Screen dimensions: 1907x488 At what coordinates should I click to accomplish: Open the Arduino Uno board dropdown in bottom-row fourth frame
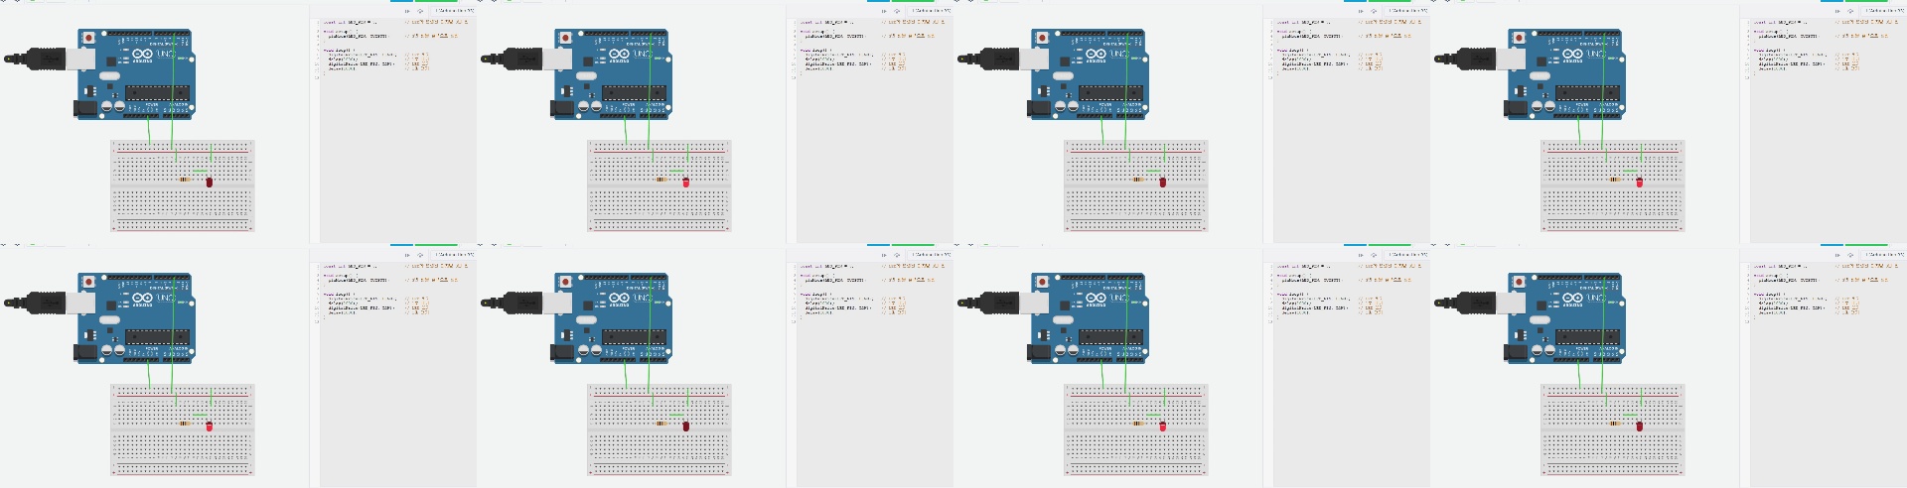[x=1883, y=255]
